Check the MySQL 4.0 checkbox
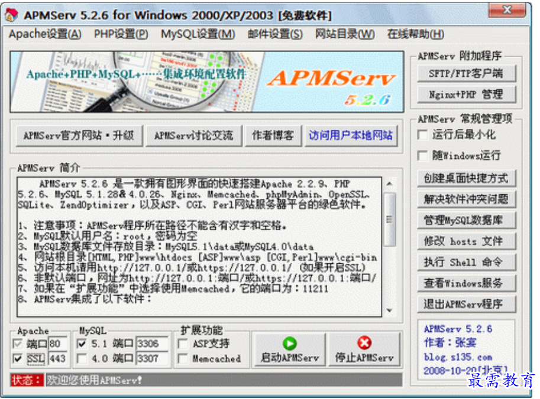 coord(82,358)
